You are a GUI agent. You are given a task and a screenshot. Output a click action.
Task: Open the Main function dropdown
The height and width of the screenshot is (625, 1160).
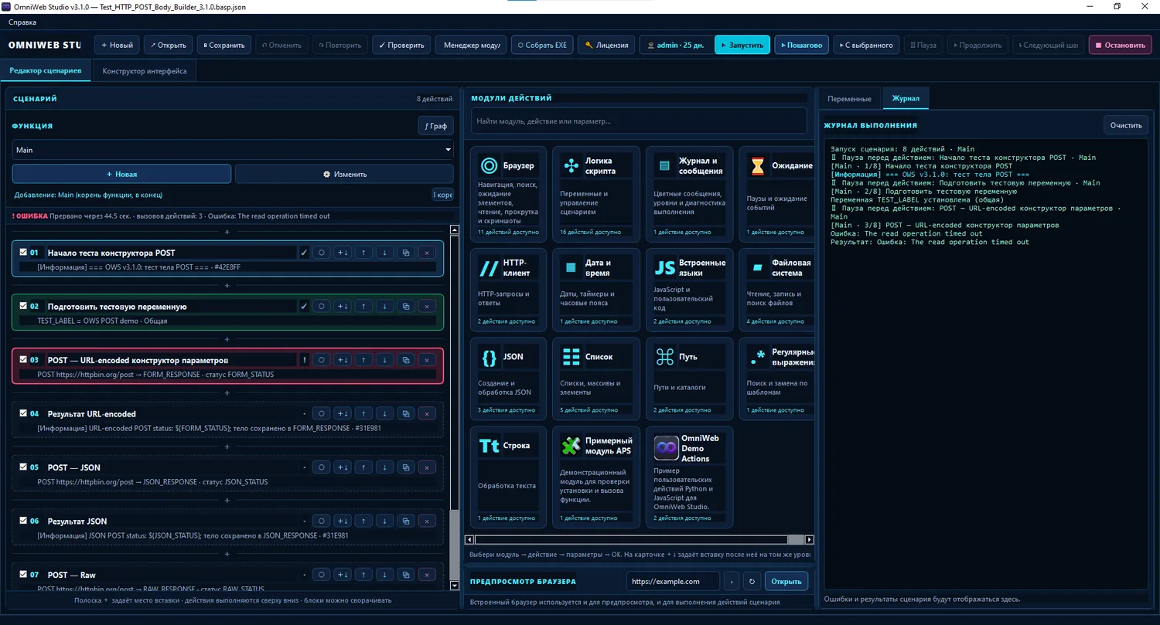[x=233, y=150]
